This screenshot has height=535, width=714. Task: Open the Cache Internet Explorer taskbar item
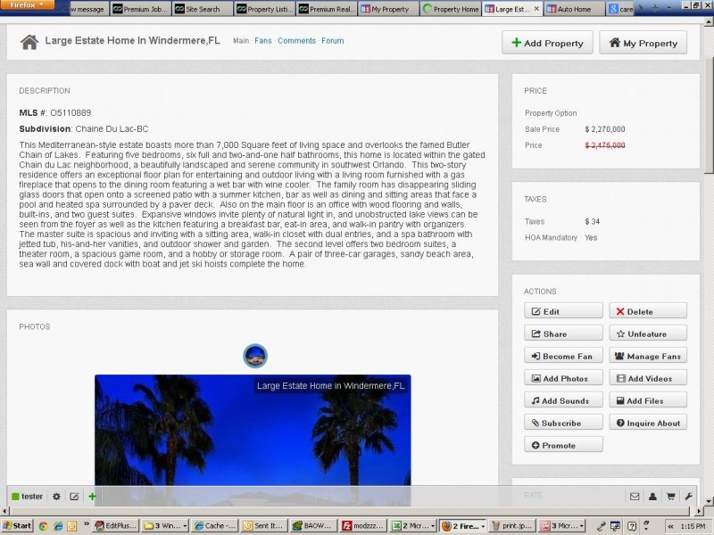(214, 526)
